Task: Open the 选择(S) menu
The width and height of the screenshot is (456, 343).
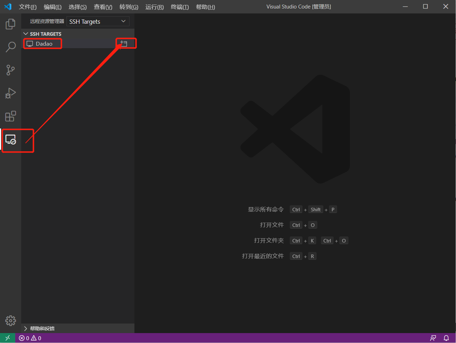Action: coord(77,7)
